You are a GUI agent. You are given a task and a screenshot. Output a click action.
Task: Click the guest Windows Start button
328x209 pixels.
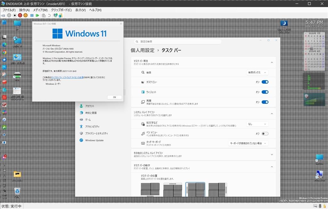click(x=4, y=22)
